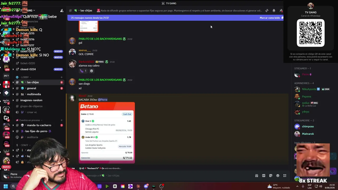
Task: Open the server icon with 605 badge
Action: pyautogui.click(x=6, y=135)
